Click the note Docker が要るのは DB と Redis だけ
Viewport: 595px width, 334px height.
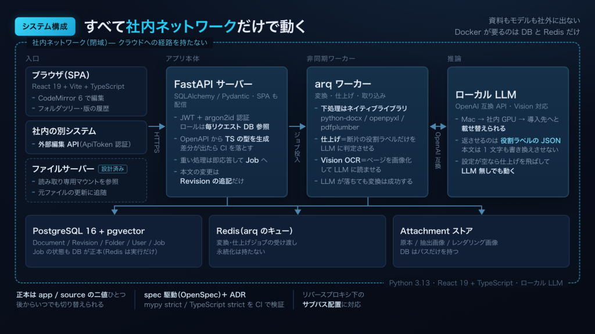(x=517, y=32)
